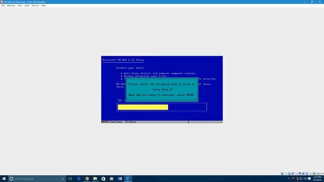Click the network adapter indicator icon

[293, 173]
